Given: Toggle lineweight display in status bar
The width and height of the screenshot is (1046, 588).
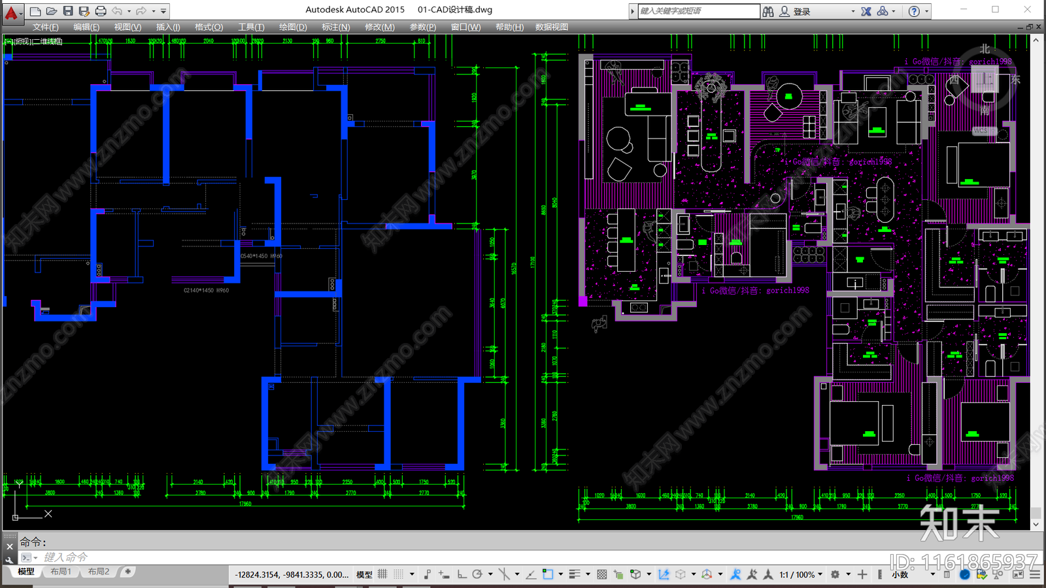Looking at the screenshot, I should [x=575, y=574].
